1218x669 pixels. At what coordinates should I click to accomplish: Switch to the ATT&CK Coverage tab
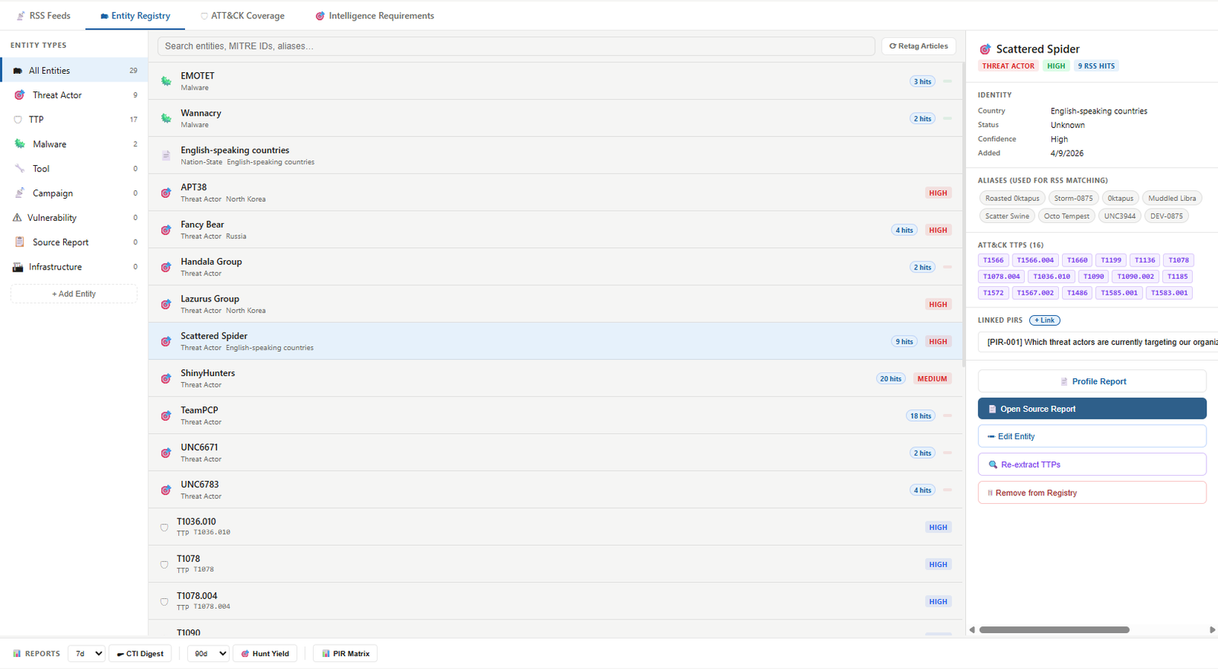(x=242, y=16)
